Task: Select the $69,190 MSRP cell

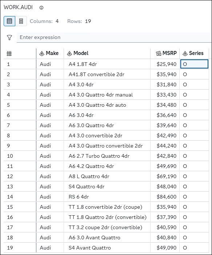Action: [x=165, y=176]
